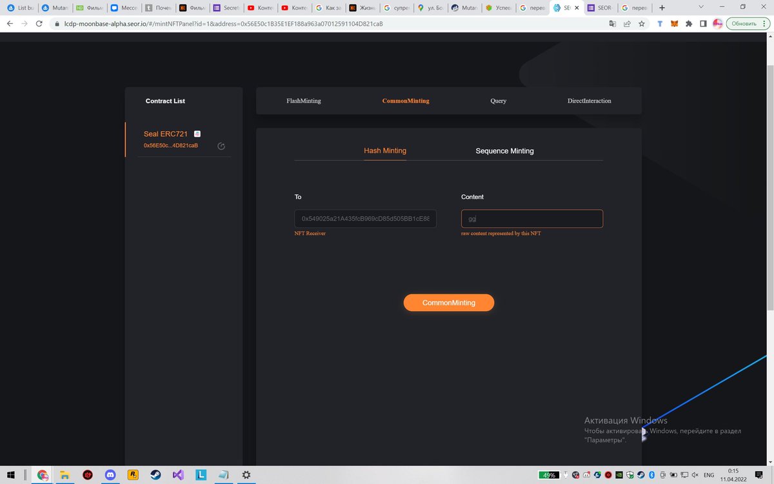Switch to the Успеш browser tab
The height and width of the screenshot is (484, 774).
pos(499,8)
